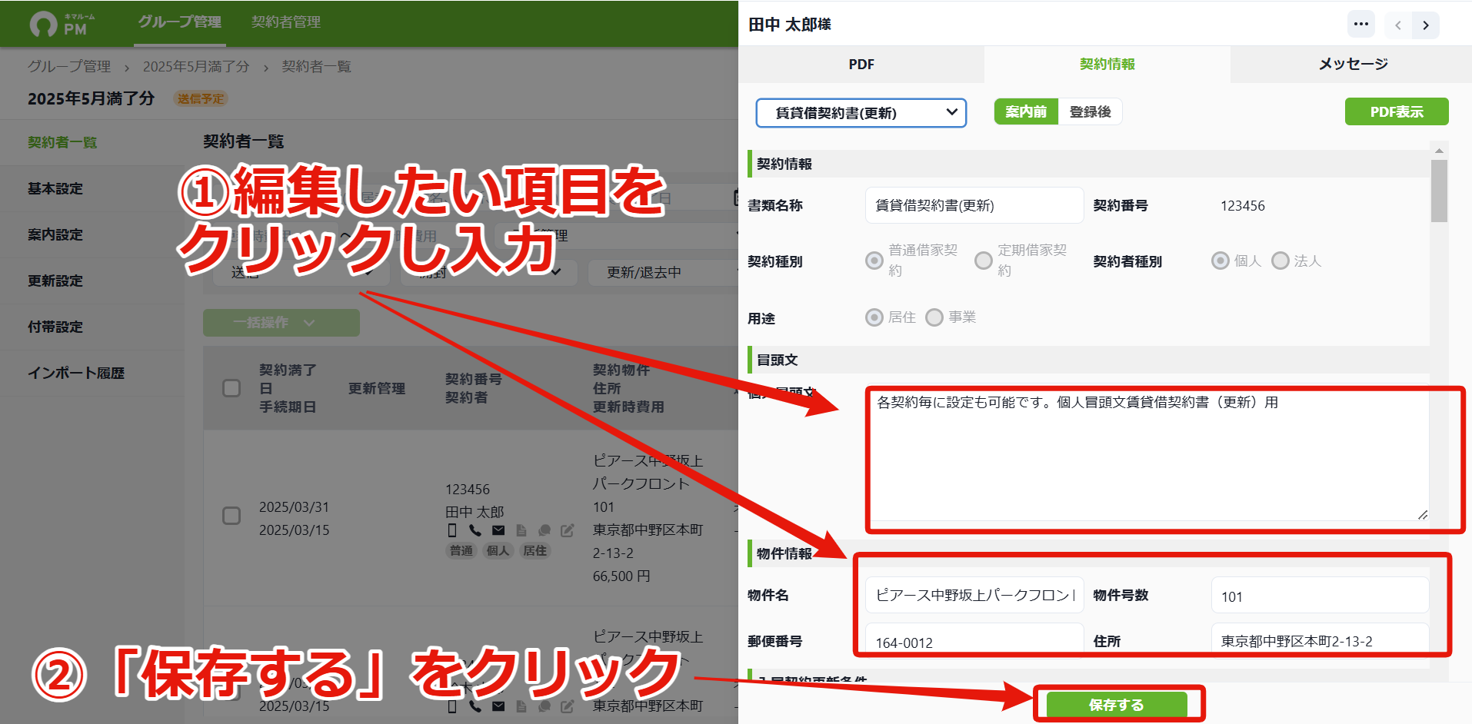Click the 66,500 円 fee value
1472x724 pixels.
[621, 576]
